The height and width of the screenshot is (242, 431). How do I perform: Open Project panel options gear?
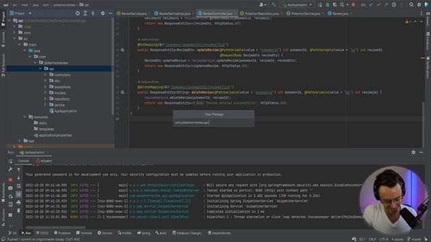coord(102,13)
